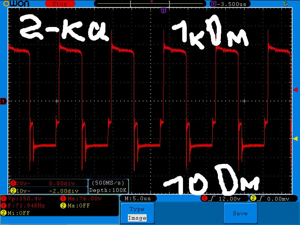Click the channel 2 trigger 0.00mv readout
Image resolution: width=300 pixels, height=225 pixels.
(x=274, y=199)
